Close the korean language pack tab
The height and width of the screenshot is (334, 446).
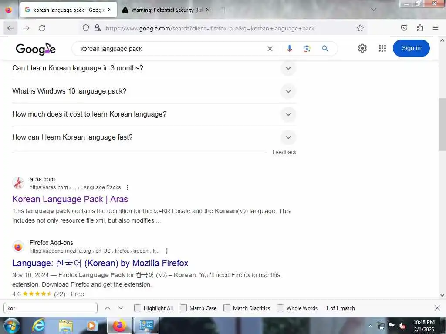coord(110,10)
